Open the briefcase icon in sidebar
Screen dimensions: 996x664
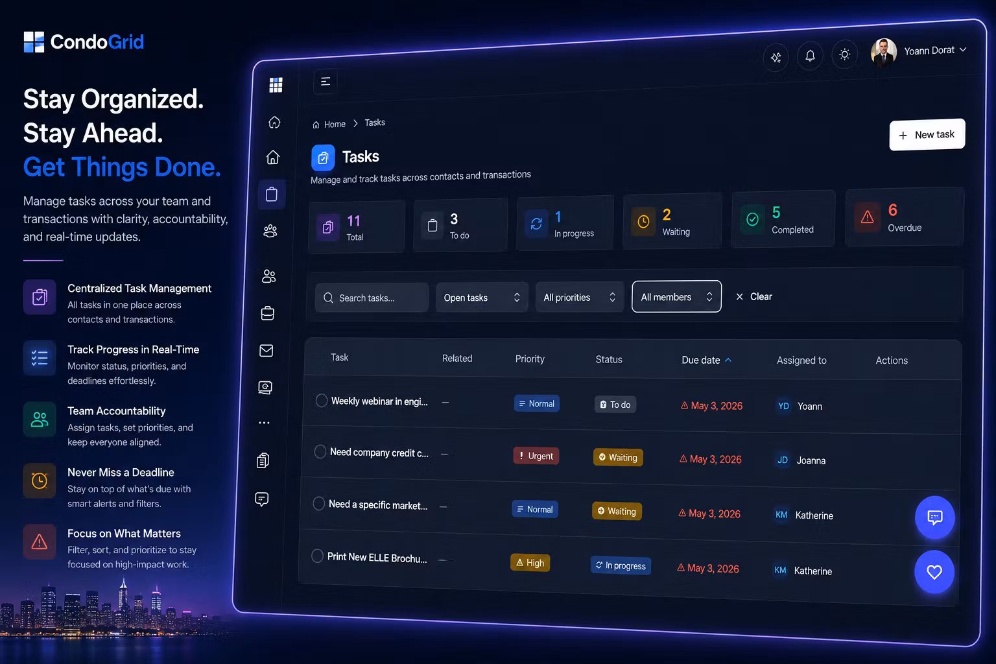click(x=268, y=313)
